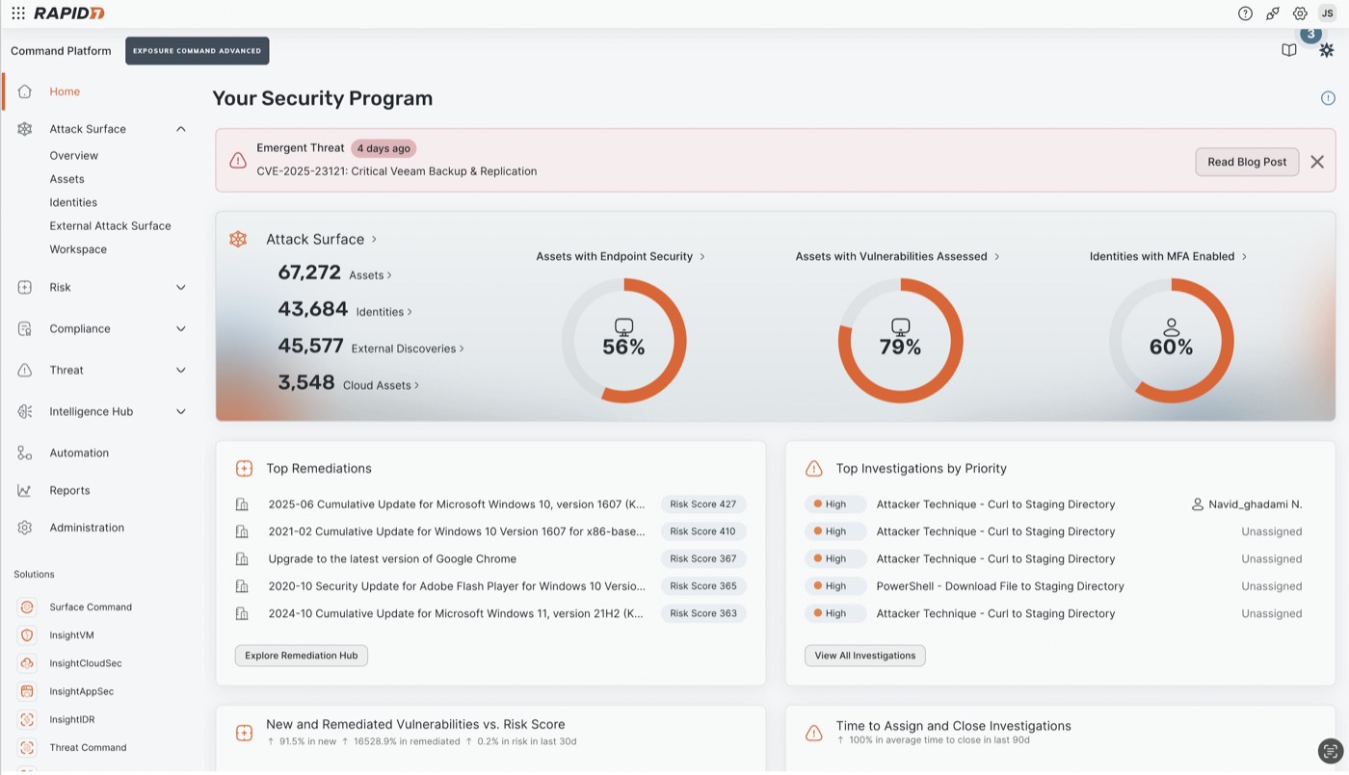Collapse the Attack Surface menu
This screenshot has height=775, width=1349.
180,129
